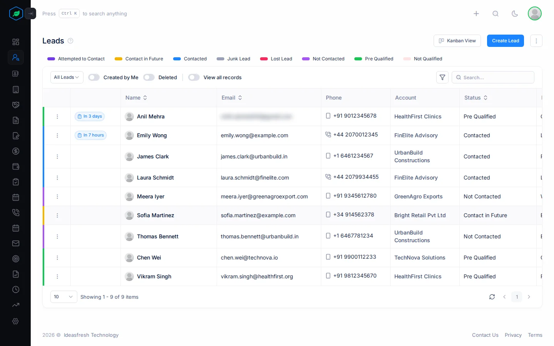Open the building accounts icon in sidebar

coord(16,90)
